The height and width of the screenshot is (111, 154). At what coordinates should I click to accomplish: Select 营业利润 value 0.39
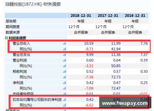(144, 60)
